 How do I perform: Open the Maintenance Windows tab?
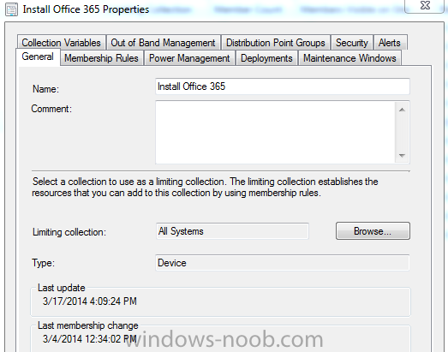[x=349, y=58]
